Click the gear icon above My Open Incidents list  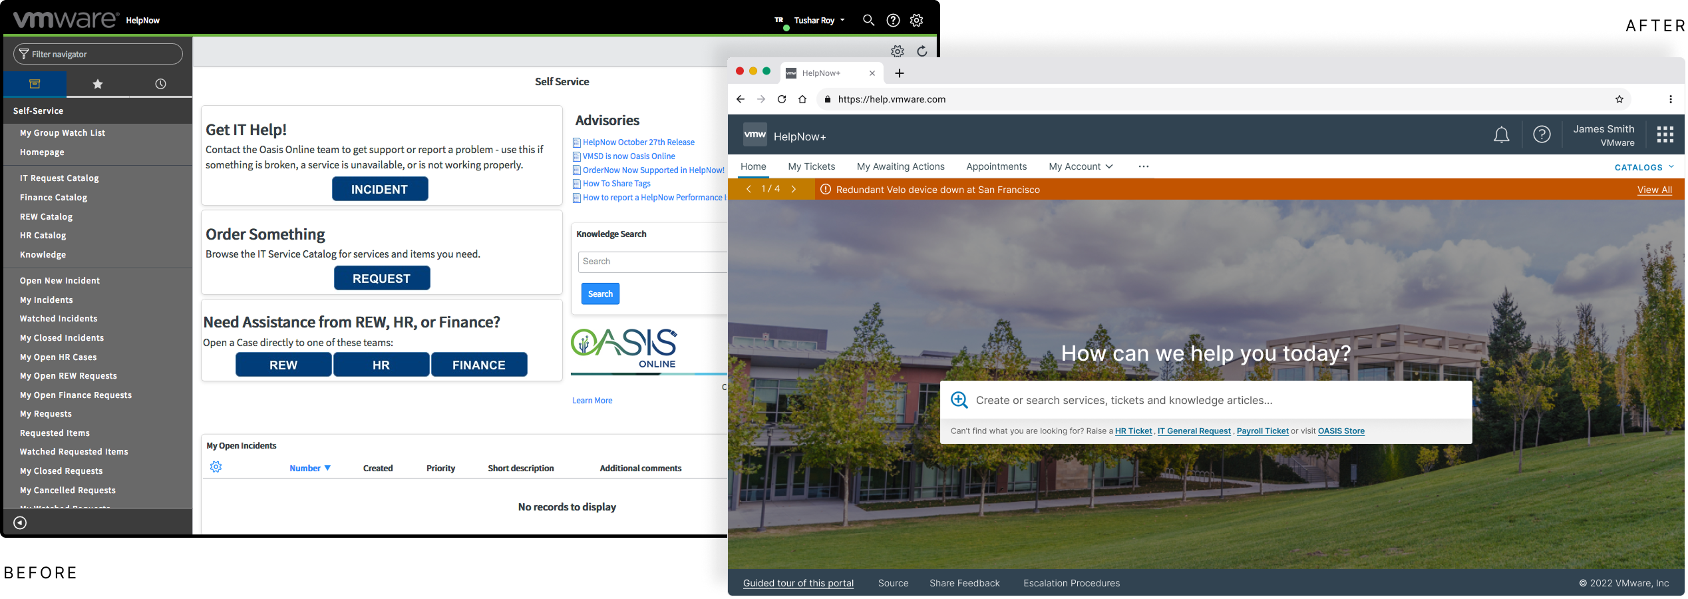click(216, 467)
